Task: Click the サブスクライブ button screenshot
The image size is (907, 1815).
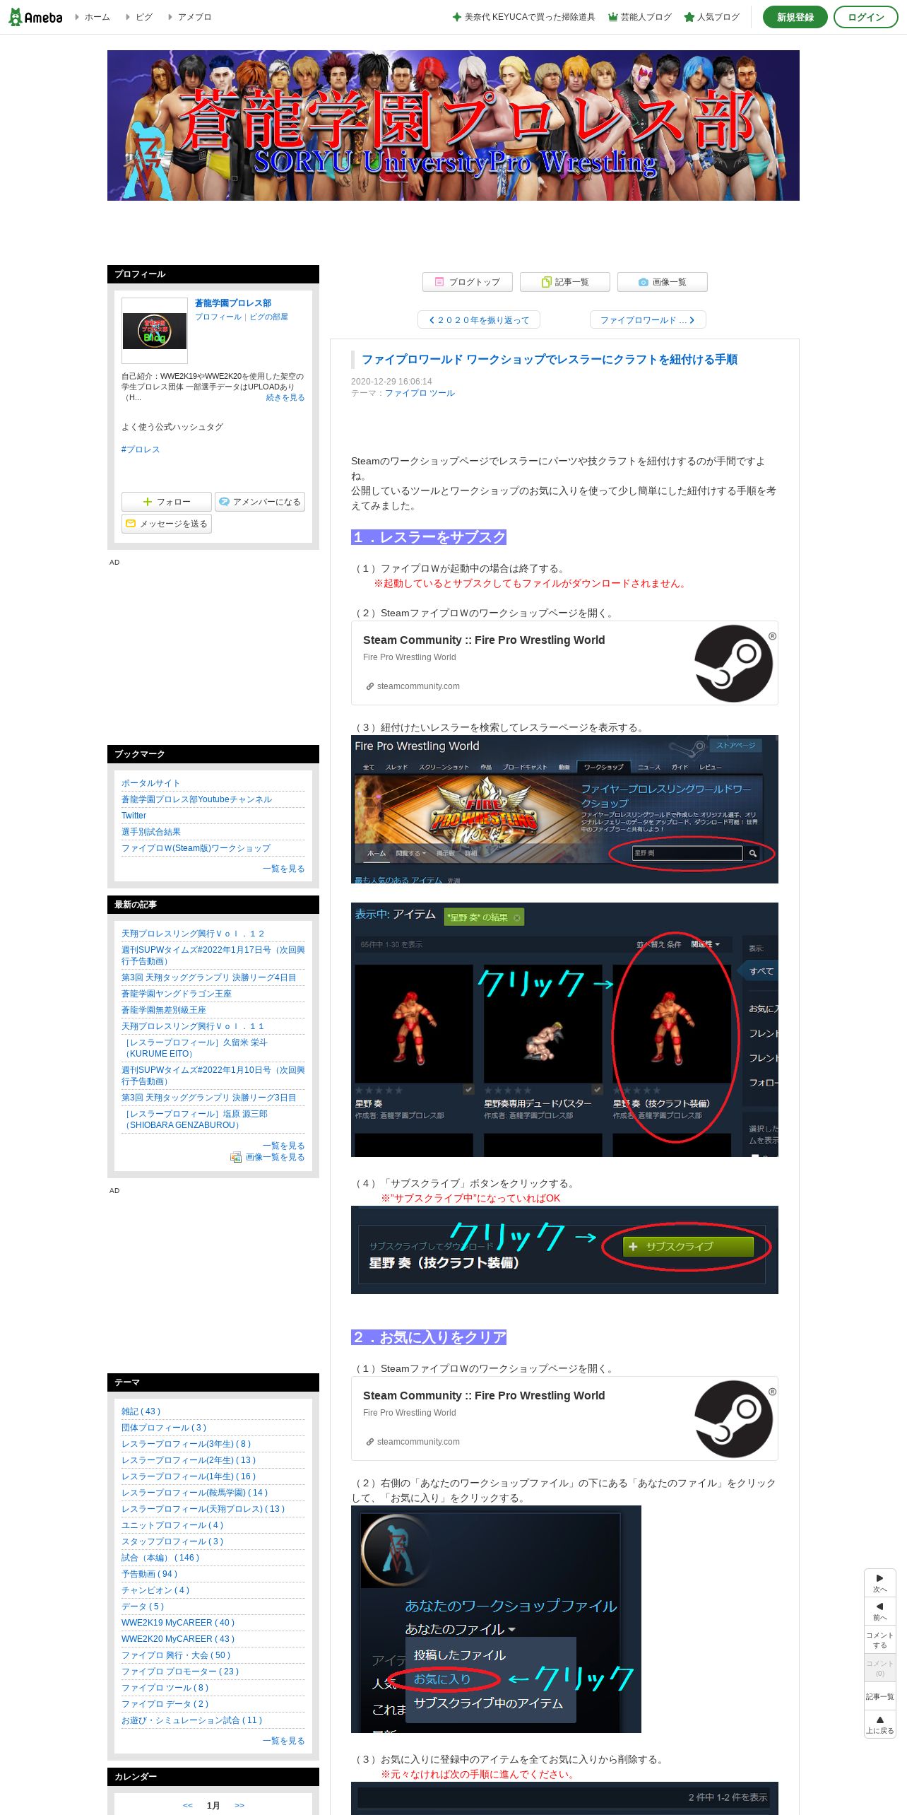Action: (564, 1250)
